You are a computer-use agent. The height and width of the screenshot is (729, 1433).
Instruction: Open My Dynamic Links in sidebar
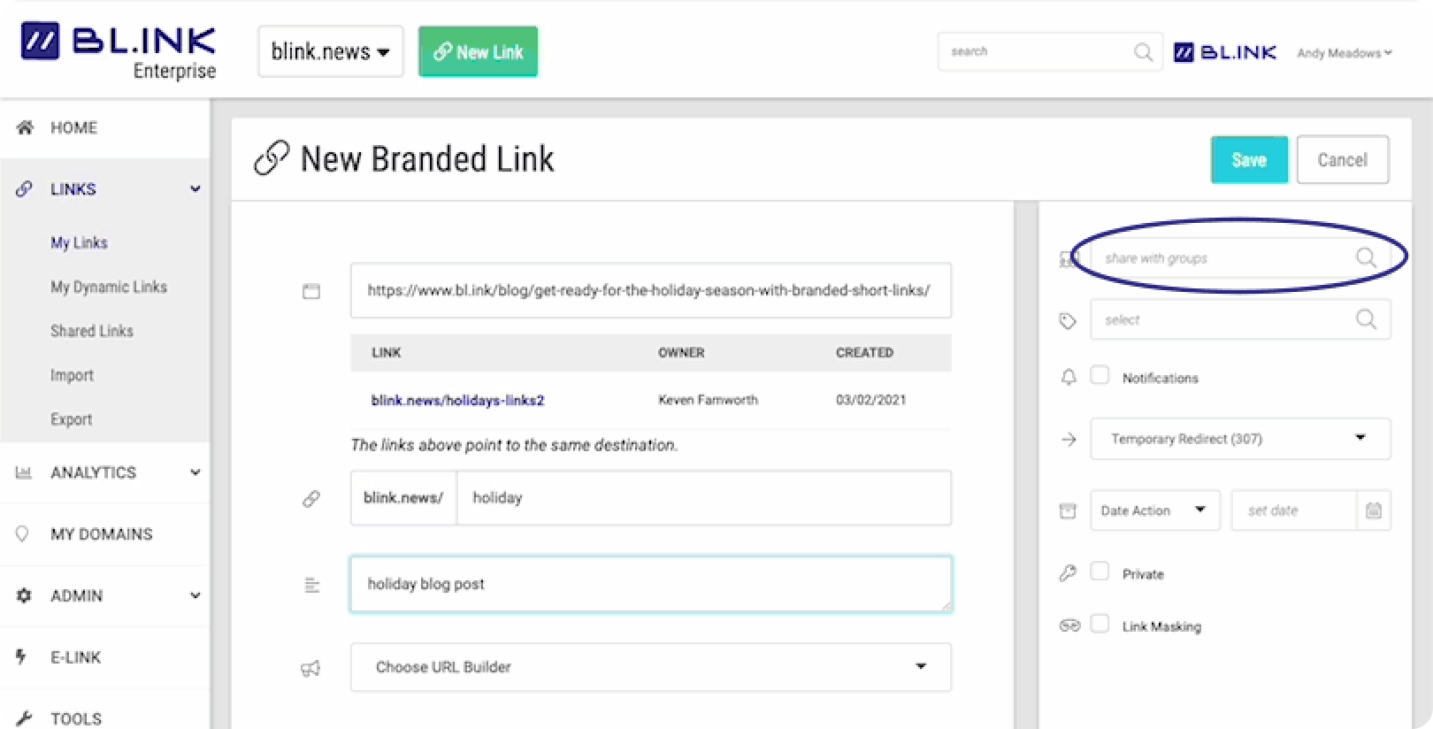[x=109, y=287]
